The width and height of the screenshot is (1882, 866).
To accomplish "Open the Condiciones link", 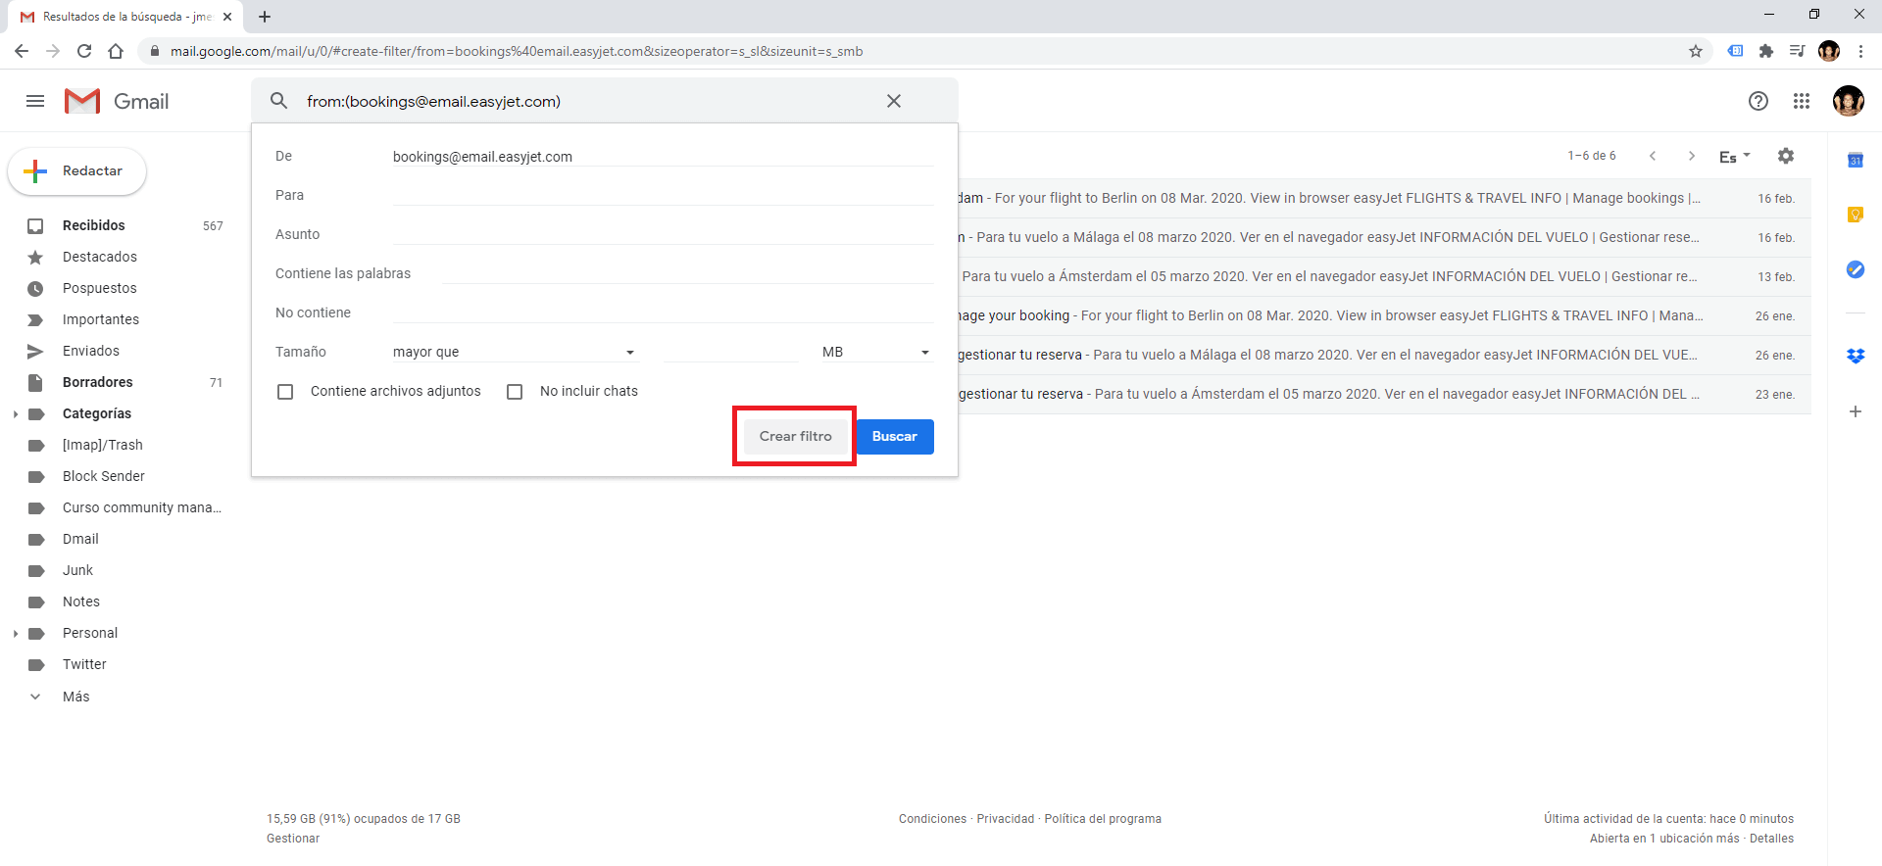I will 932,819.
